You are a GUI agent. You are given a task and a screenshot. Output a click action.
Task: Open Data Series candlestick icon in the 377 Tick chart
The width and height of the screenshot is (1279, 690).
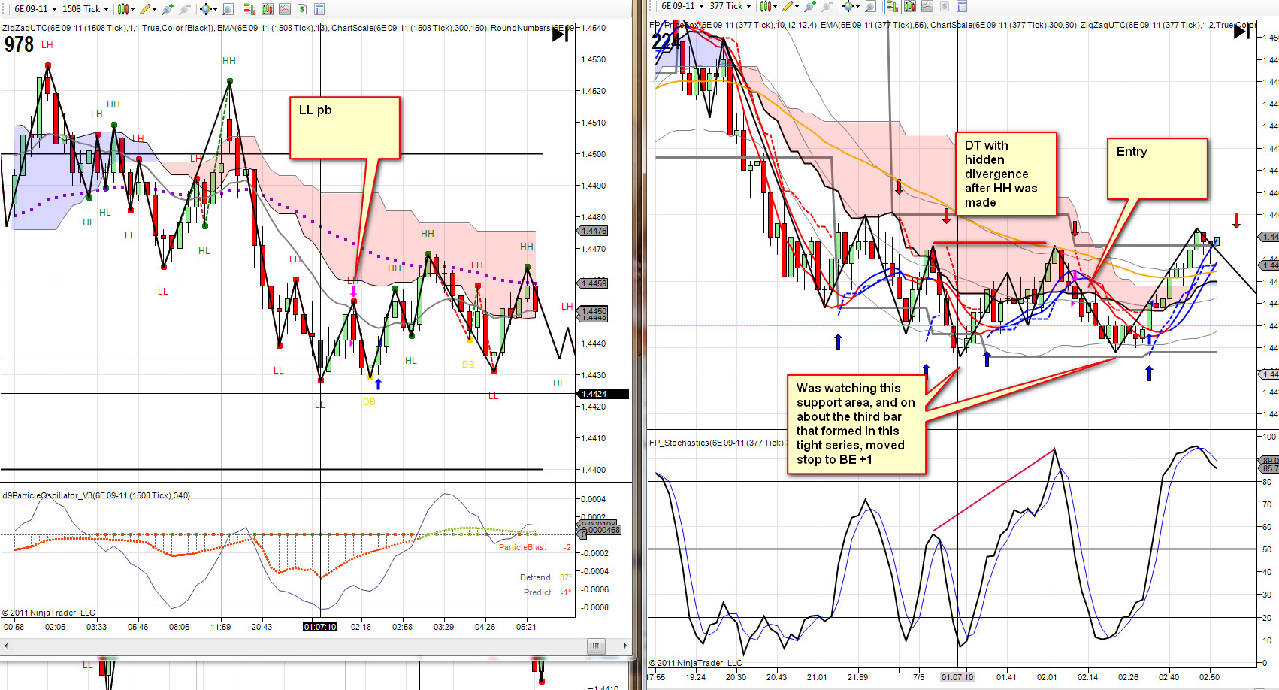coord(909,6)
